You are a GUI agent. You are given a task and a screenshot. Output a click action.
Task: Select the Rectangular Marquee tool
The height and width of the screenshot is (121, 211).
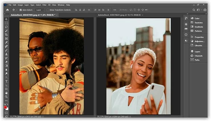(6, 23)
